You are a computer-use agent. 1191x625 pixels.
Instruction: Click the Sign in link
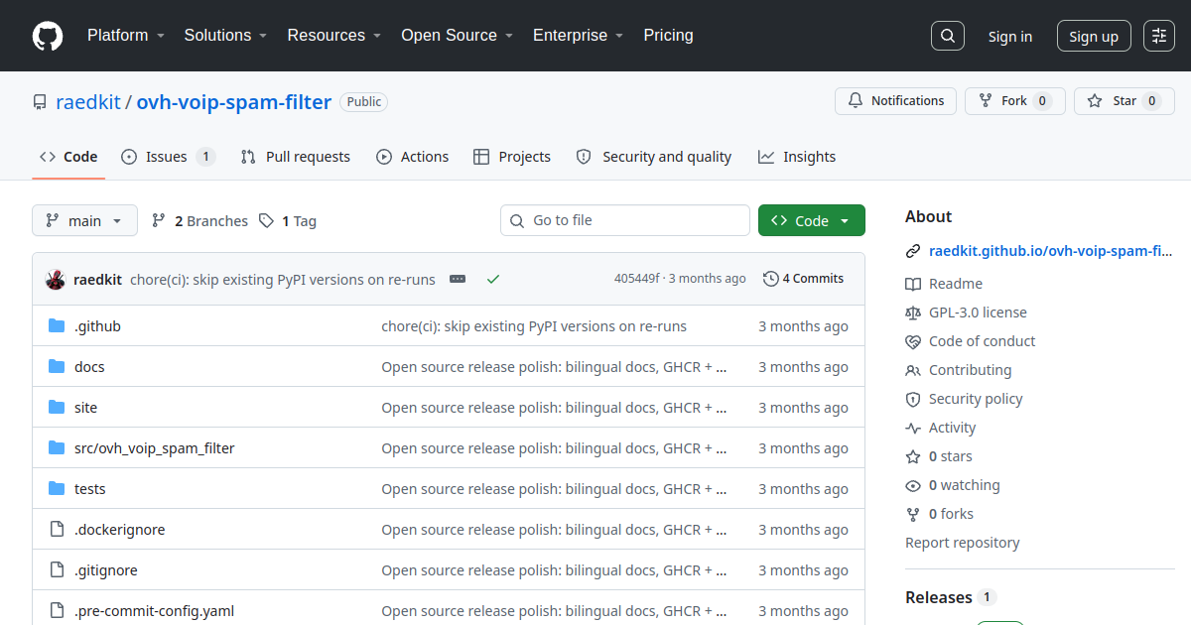pos(1009,37)
